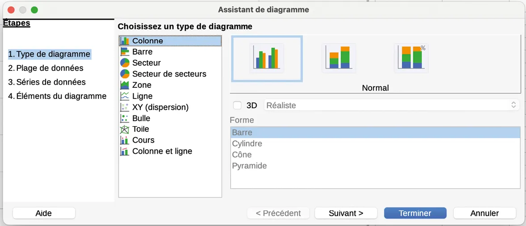
Task: Pick the Cours stock chart icon
Action: coord(125,140)
